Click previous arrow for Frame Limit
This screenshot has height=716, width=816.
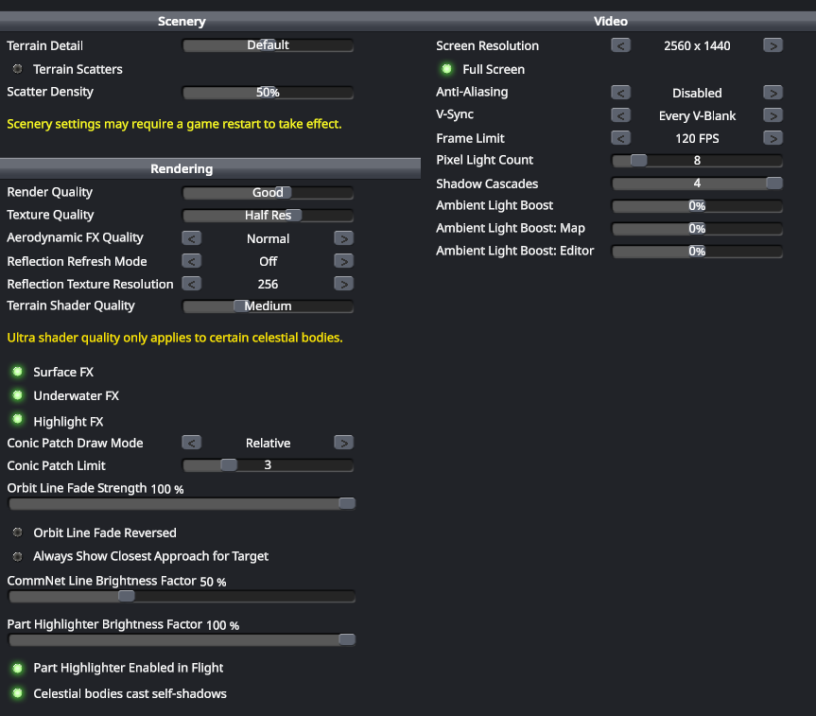(620, 138)
